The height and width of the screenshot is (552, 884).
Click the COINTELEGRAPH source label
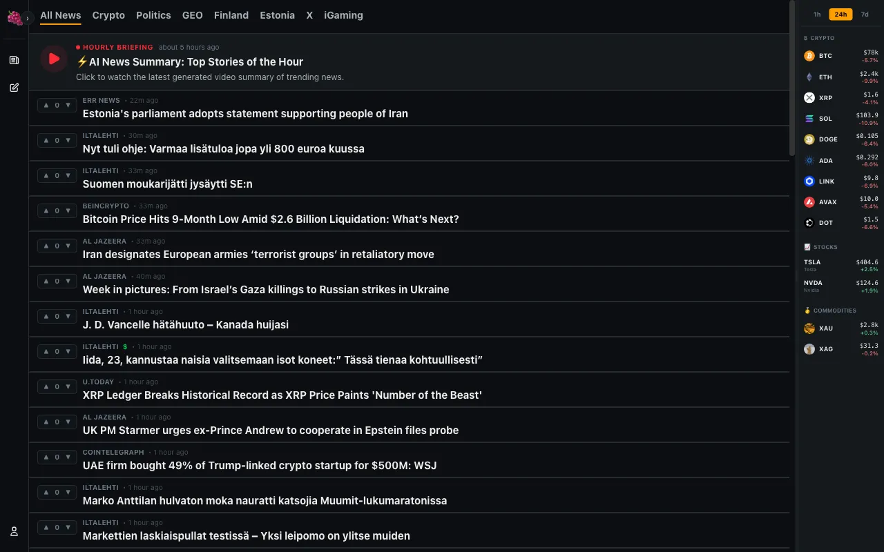113,453
